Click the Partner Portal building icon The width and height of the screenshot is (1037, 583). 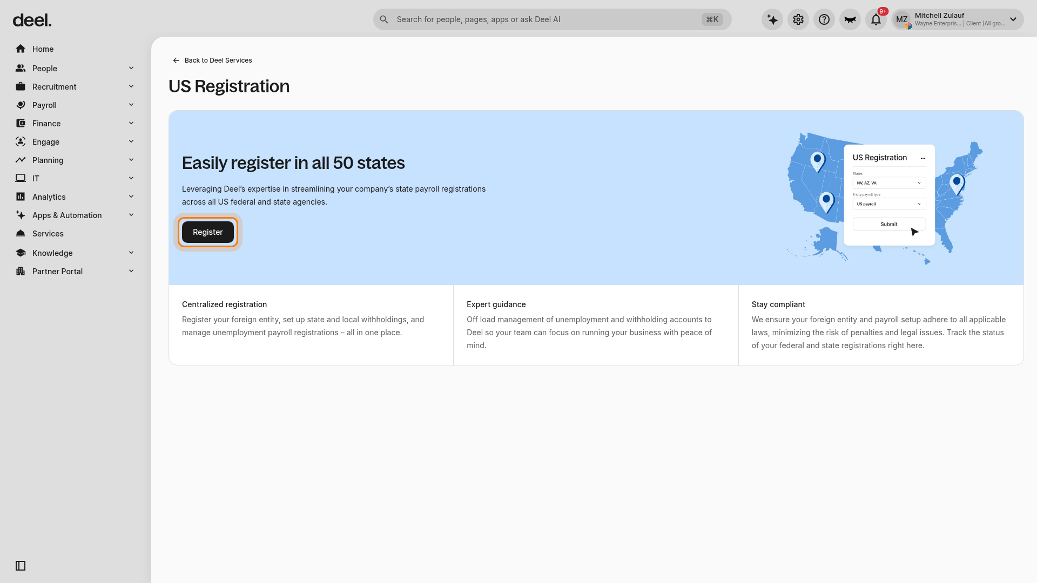21,271
